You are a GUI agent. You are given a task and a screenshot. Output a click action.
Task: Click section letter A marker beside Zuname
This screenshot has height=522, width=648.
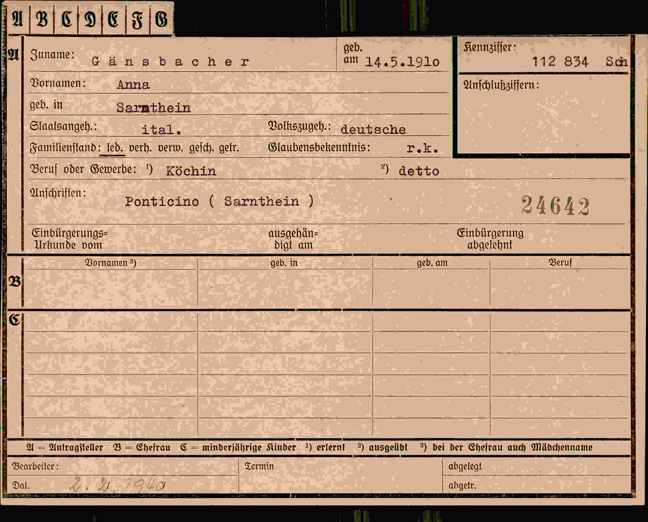[13, 55]
